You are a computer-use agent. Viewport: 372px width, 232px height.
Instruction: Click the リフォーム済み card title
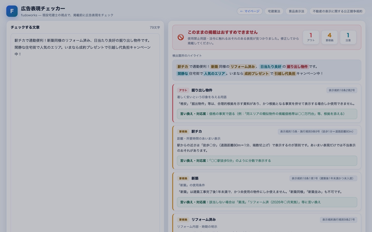204,220
